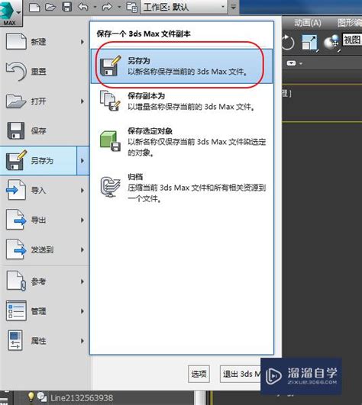
Task: Open the Redo history dropdown arrow
Action: click(119, 7)
